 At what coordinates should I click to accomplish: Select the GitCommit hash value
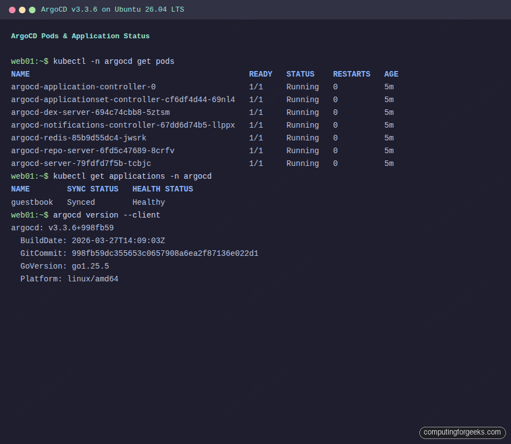(165, 253)
